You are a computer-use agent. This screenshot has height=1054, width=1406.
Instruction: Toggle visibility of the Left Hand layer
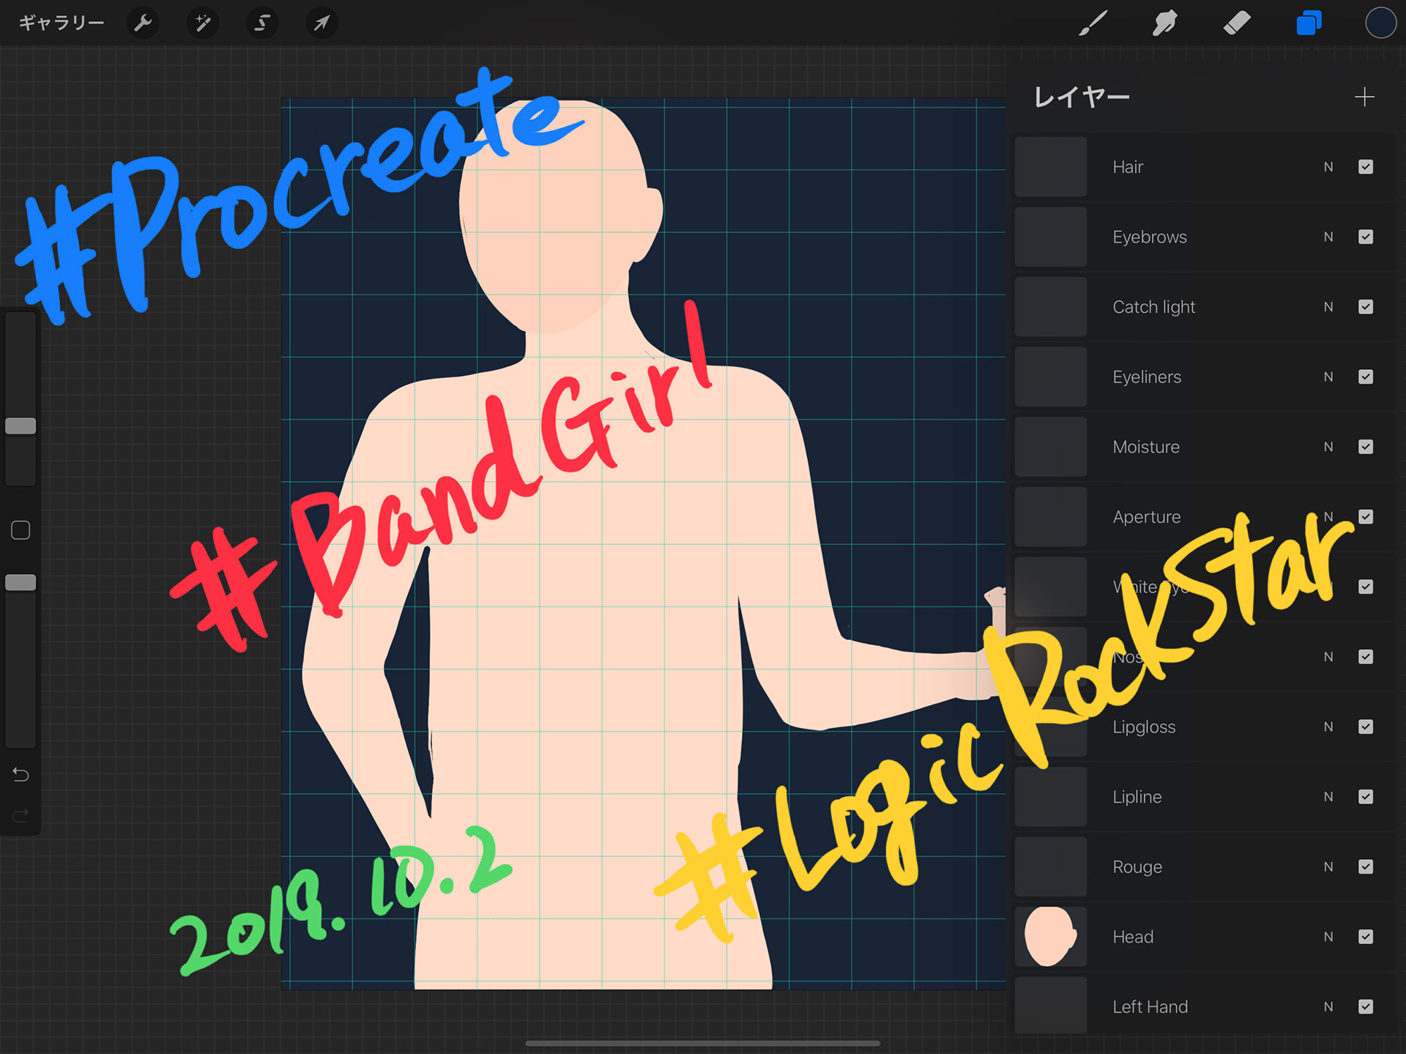coord(1366,1006)
